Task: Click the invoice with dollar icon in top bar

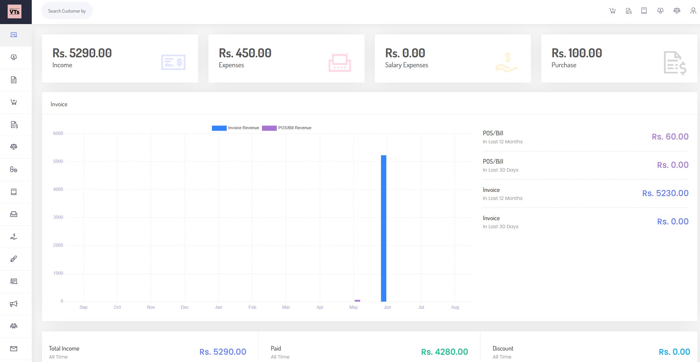Action: [x=628, y=10]
